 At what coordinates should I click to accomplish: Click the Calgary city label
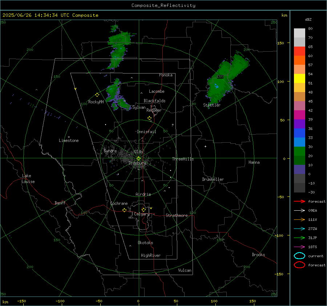pyautogui.click(x=142, y=214)
